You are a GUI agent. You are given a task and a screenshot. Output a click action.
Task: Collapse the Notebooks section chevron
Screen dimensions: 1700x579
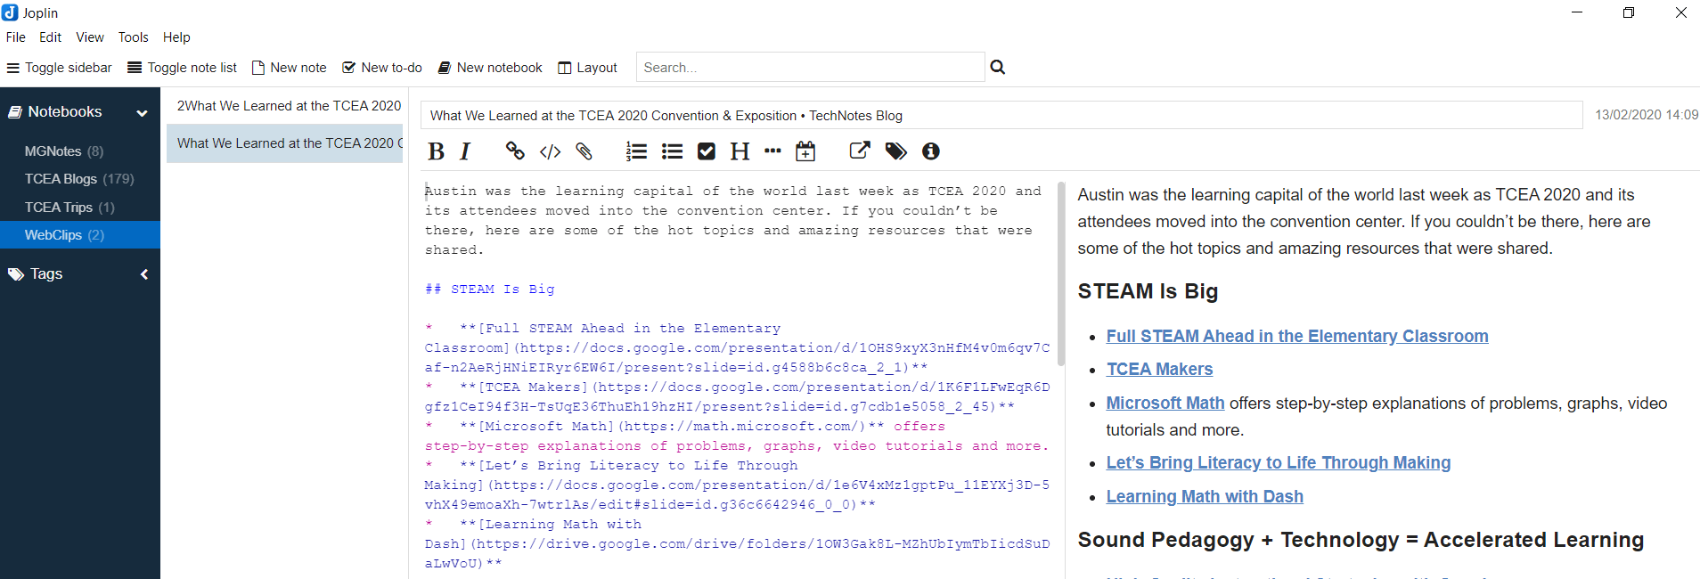[142, 113]
